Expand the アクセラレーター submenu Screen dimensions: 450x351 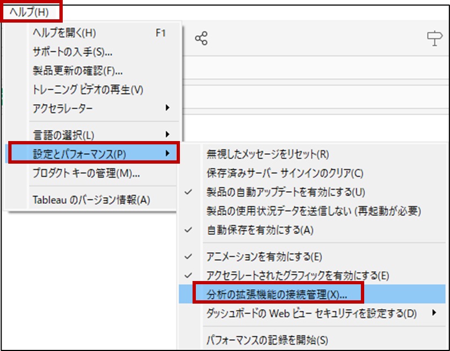click(62, 108)
